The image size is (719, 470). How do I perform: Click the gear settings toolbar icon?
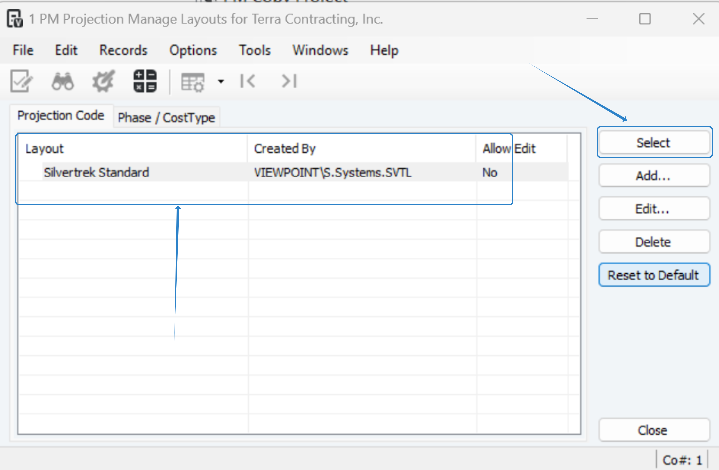pos(103,81)
